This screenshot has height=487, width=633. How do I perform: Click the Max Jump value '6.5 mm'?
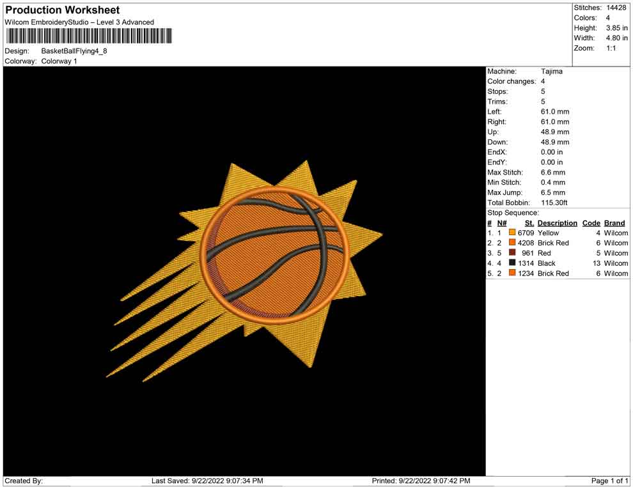tap(552, 192)
